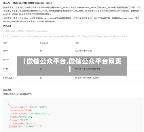Viewport: 144px width, 132px height.
Task: Click the JSON line "expires_in":7200
Action: point(21,111)
